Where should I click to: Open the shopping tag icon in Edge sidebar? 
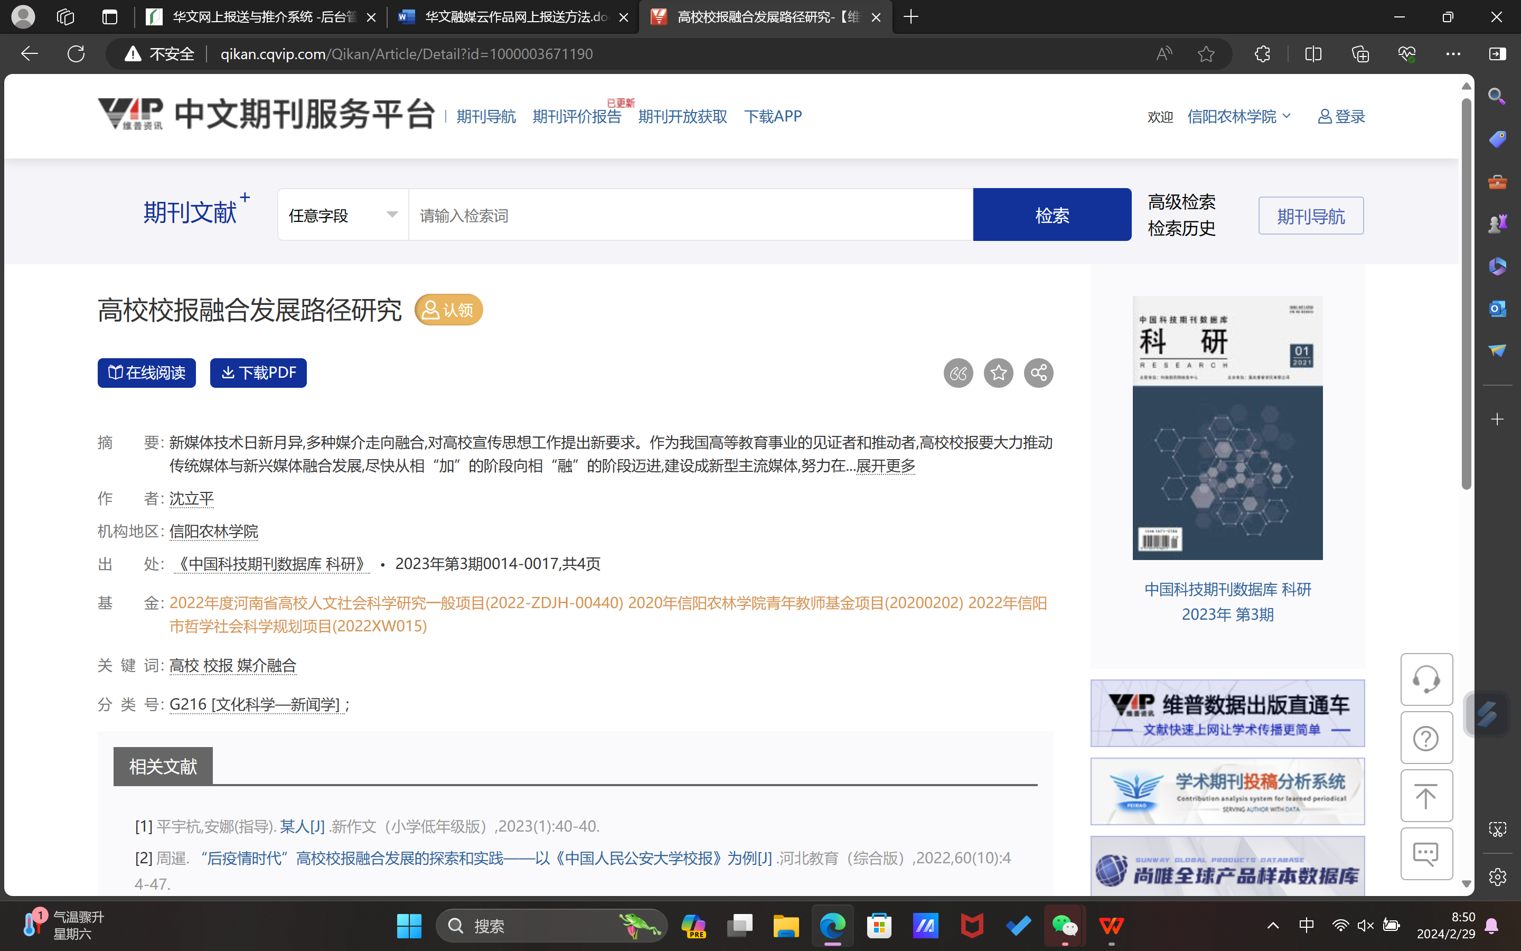pos(1497,139)
